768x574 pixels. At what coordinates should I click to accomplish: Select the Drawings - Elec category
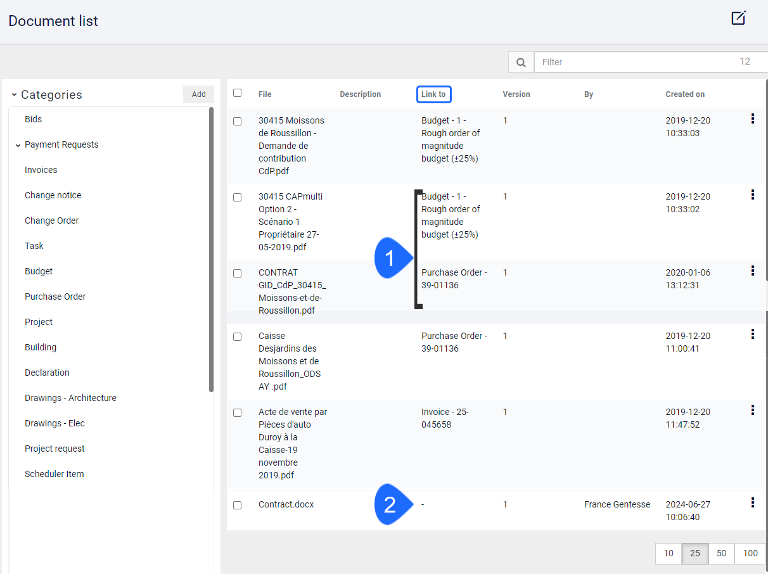coord(54,423)
